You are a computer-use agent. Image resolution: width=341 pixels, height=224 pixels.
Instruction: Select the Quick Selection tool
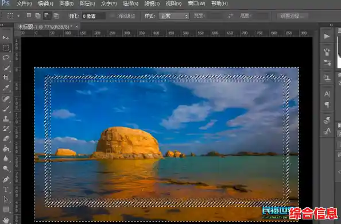[6, 68]
